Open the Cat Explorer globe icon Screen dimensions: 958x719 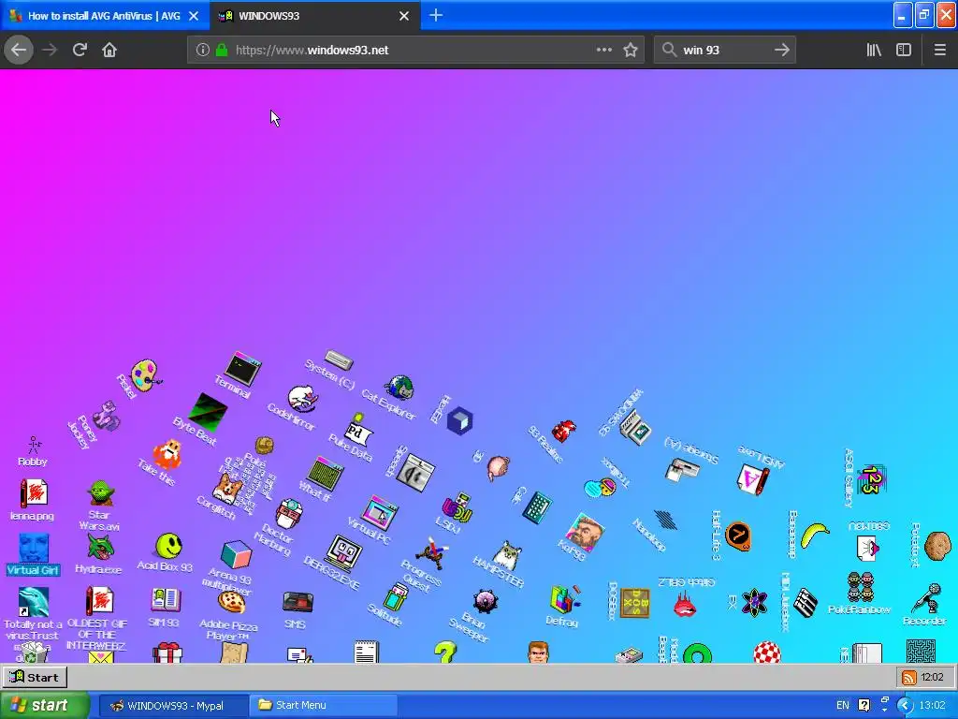click(x=399, y=387)
